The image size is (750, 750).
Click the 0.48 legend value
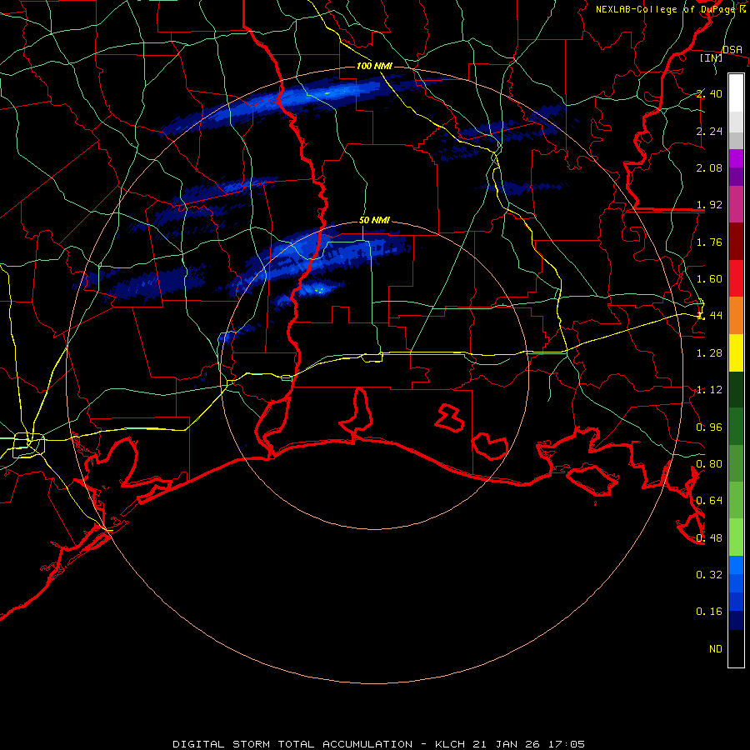click(709, 538)
